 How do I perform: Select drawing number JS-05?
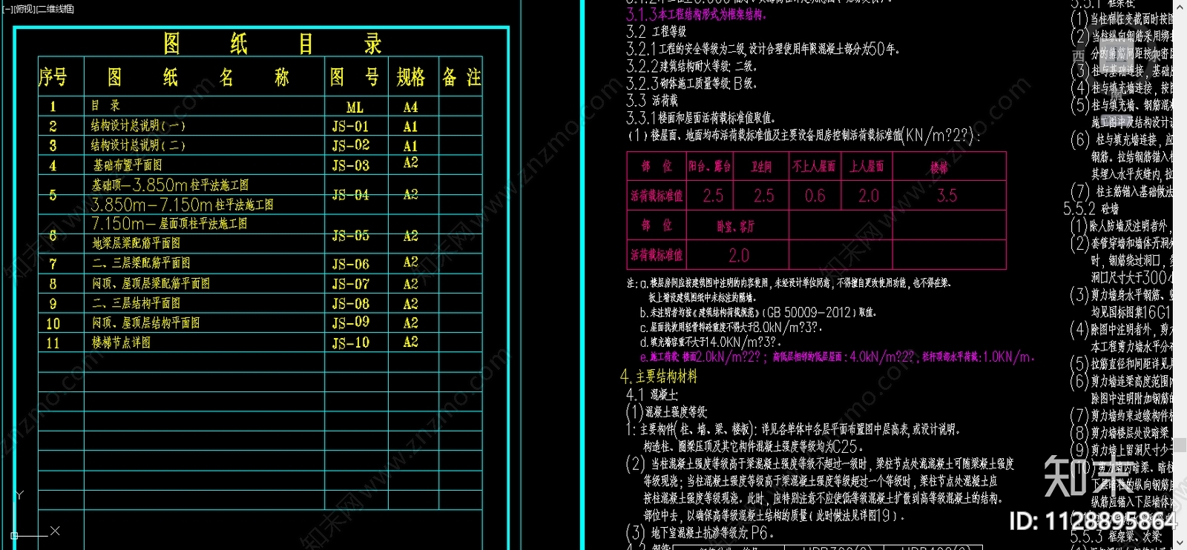click(x=350, y=236)
